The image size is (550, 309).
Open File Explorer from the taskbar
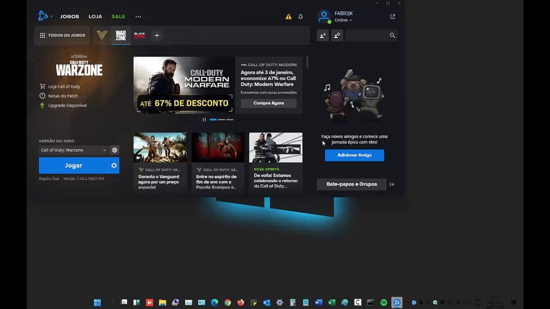(x=162, y=303)
